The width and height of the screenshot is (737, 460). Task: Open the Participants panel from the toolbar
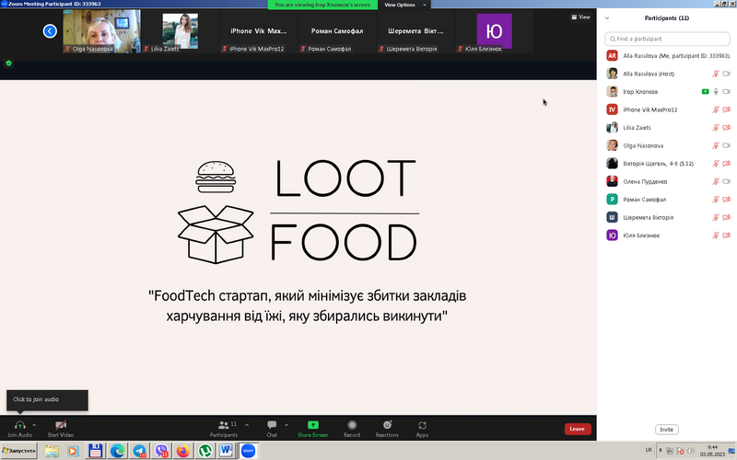pyautogui.click(x=224, y=429)
